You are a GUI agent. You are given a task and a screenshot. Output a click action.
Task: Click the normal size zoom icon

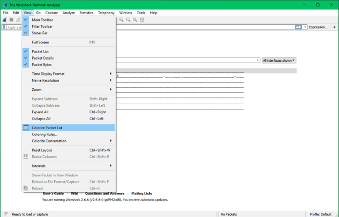tap(135, 20)
